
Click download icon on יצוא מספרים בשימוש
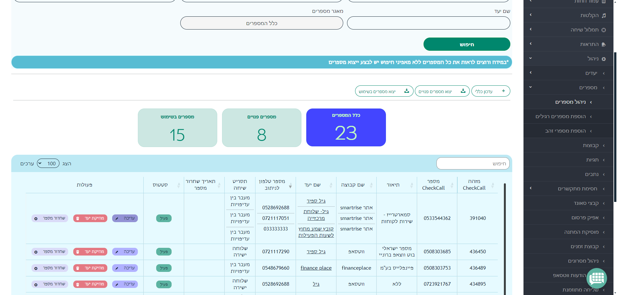click(407, 91)
